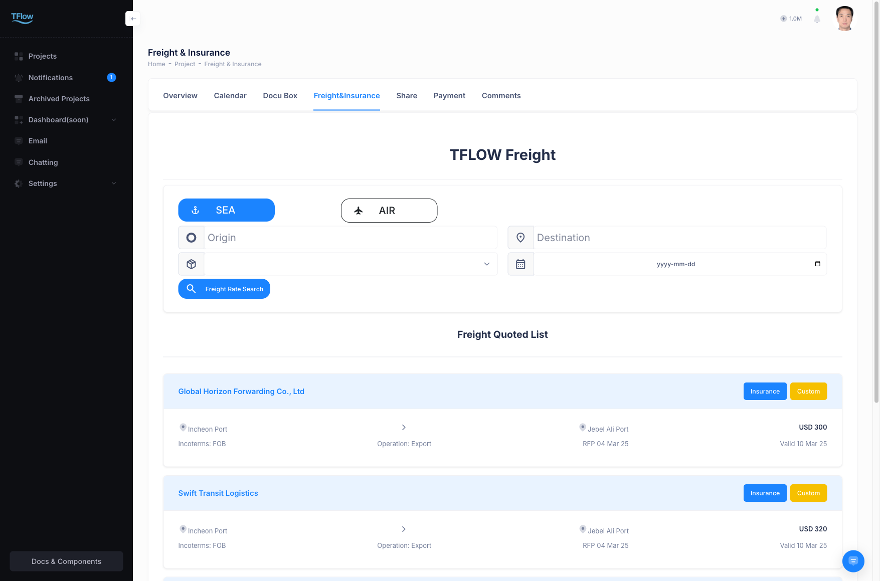Viewport: 880px width, 581px height.
Task: Open Swift Transit Logistics link
Action: tap(218, 493)
